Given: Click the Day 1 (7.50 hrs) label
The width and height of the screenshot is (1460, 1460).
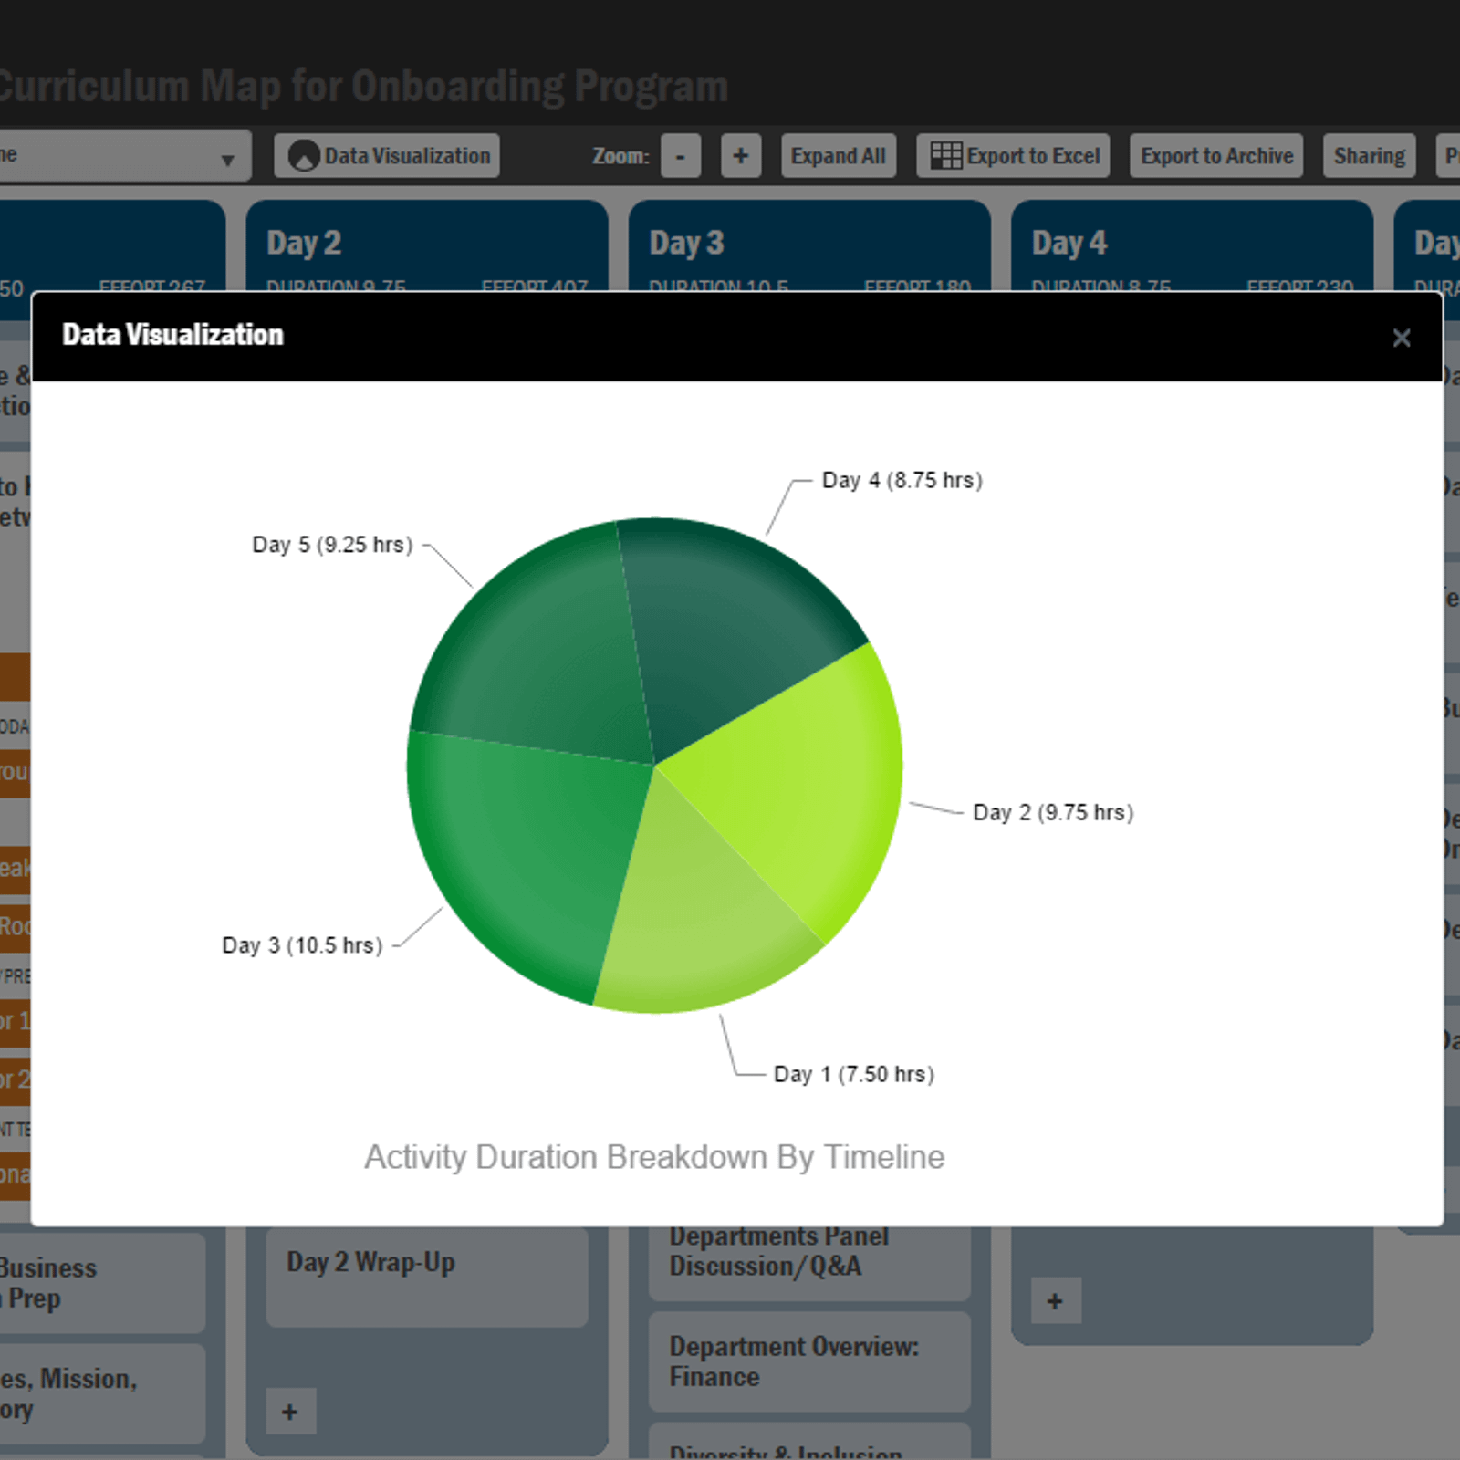Looking at the screenshot, I should (x=854, y=1074).
